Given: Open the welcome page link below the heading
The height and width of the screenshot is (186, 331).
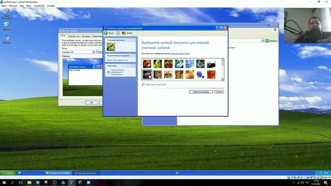Looking at the screenshot, I should coord(179,54).
